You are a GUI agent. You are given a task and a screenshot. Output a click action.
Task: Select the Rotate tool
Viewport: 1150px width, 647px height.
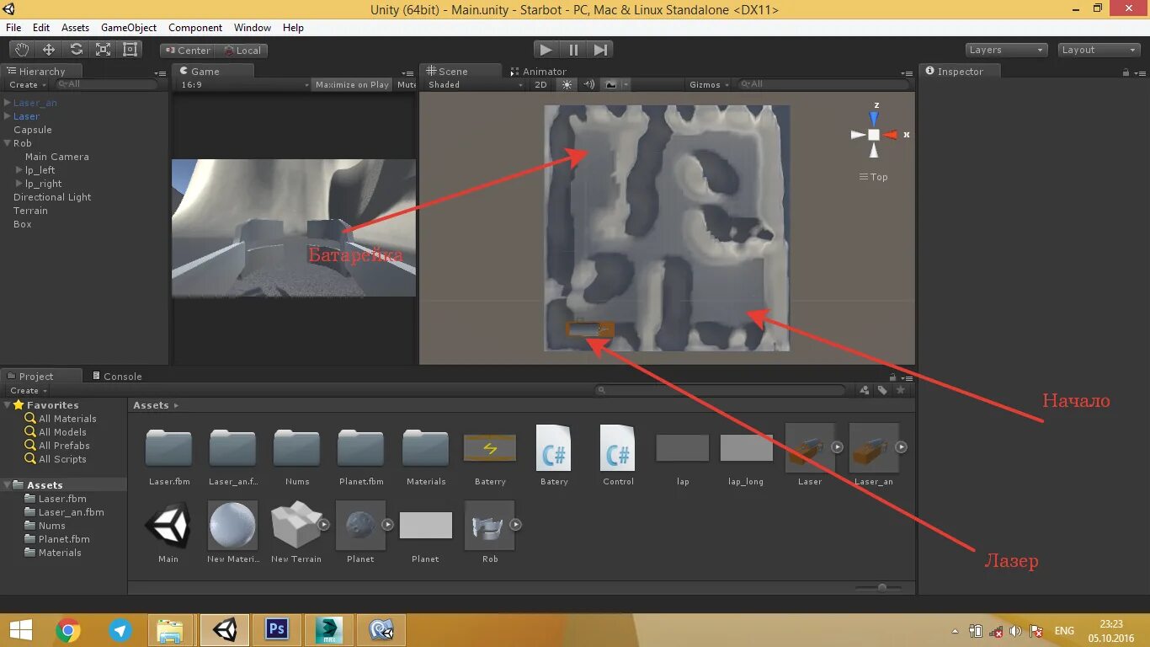(x=77, y=50)
